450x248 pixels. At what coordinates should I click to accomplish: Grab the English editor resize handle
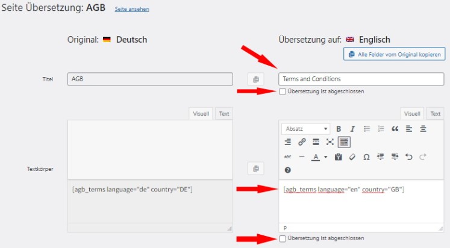[440, 229]
